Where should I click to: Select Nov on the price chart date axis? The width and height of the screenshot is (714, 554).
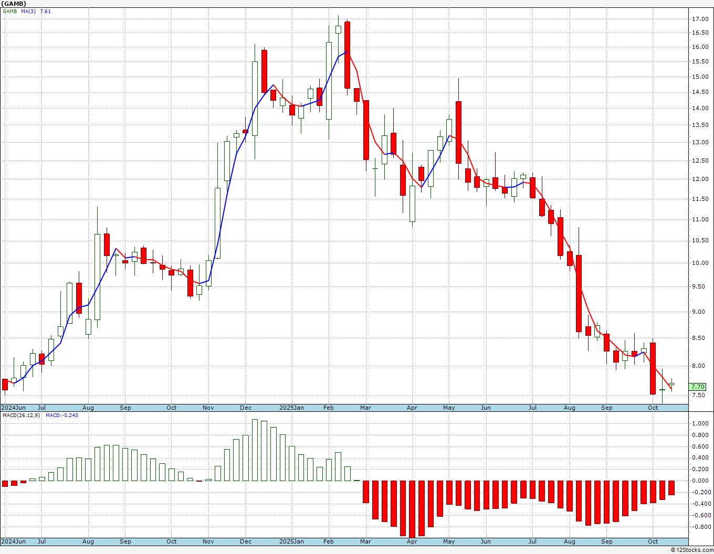pos(208,408)
